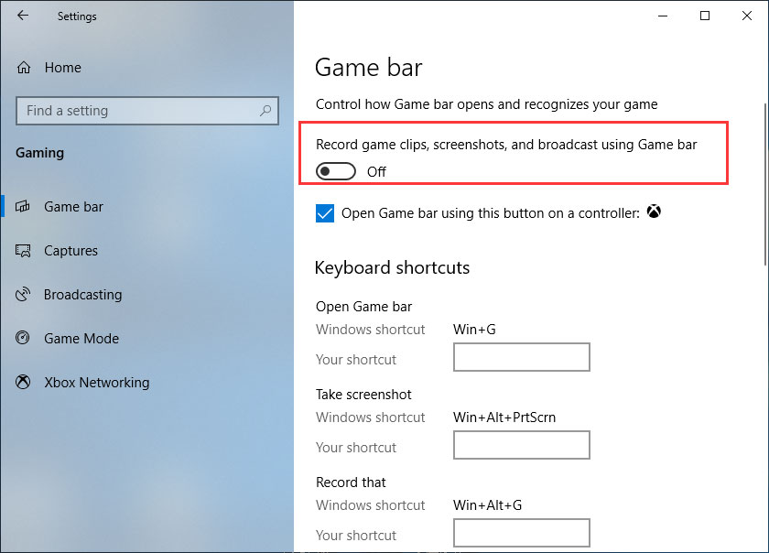Click the Take screenshot shortcut input box
The image size is (769, 553).
521,445
